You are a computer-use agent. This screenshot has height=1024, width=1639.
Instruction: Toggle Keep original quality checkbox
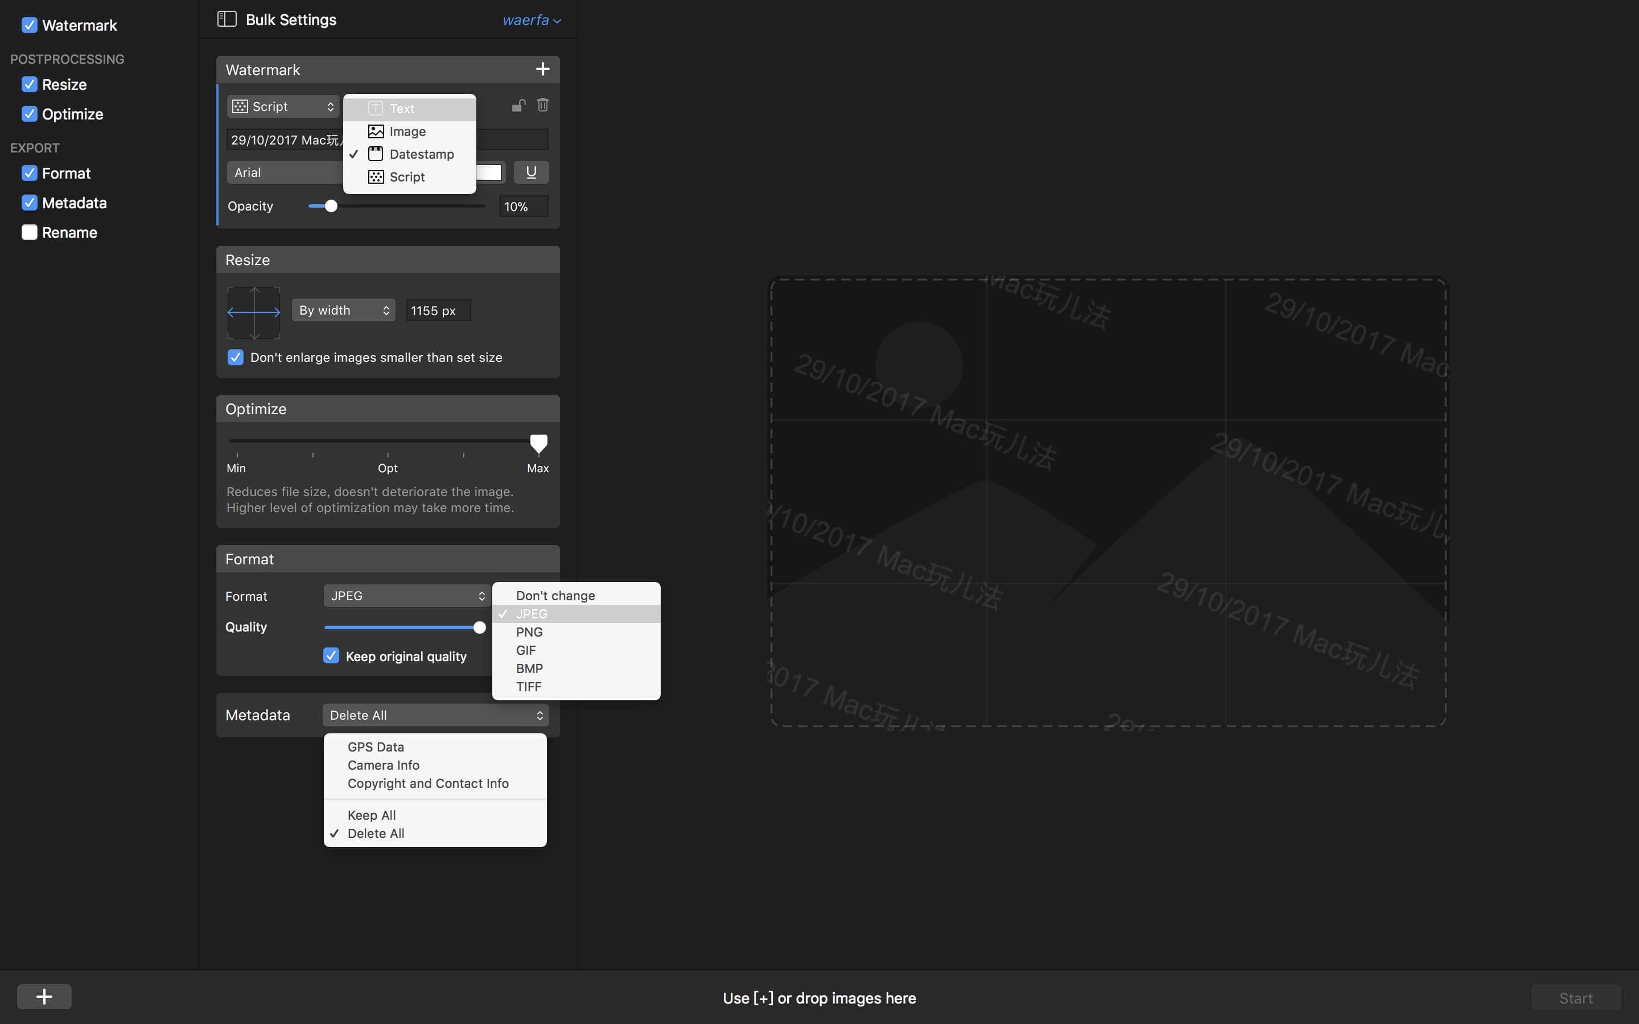pos(331,655)
